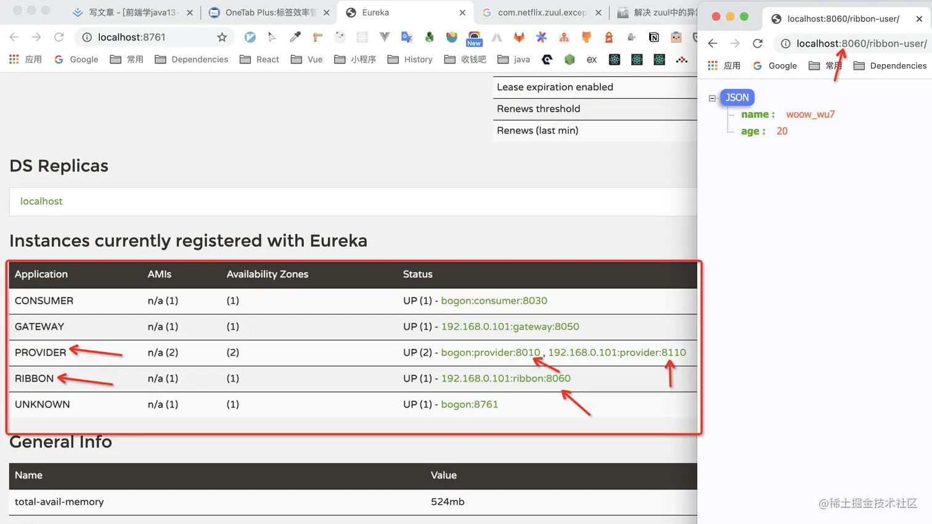Image resolution: width=932 pixels, height=524 pixels.
Task: Go forward in the Eureka window
Action: [x=36, y=37]
